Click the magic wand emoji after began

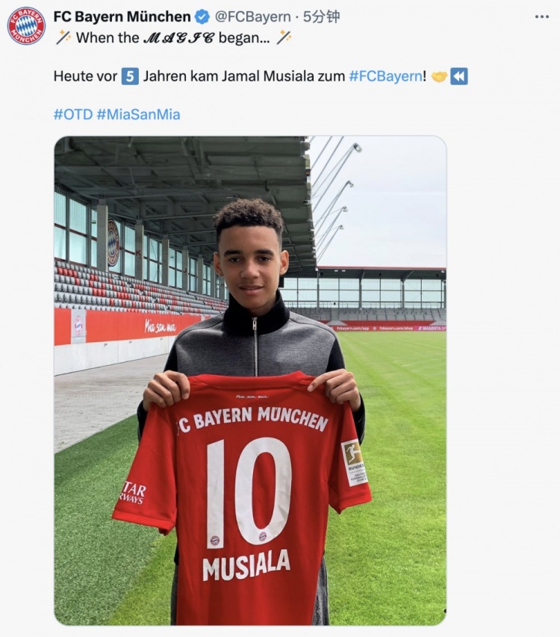click(284, 38)
